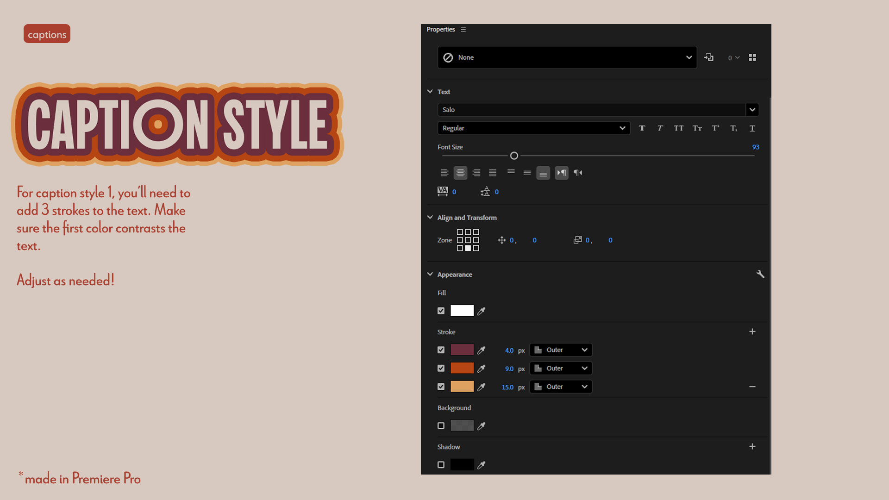The image size is (889, 500).
Task: Uncheck the Fill checkbox
Action: pyautogui.click(x=441, y=311)
